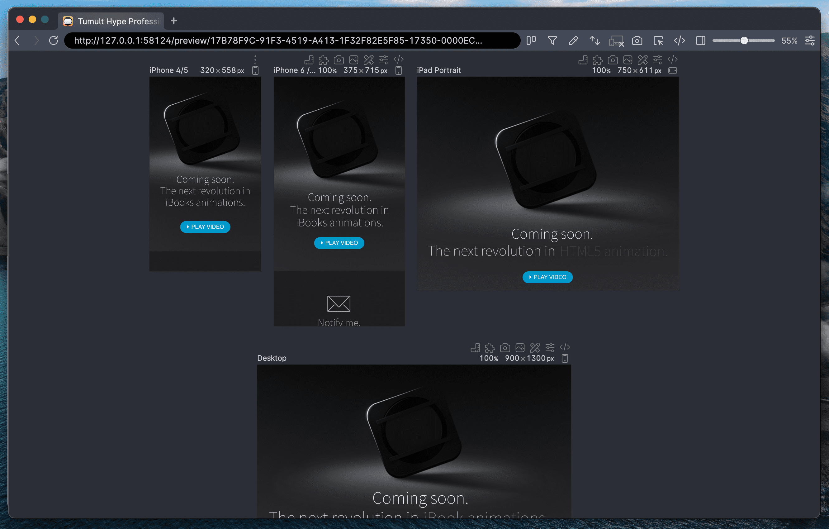Image resolution: width=829 pixels, height=529 pixels.
Task: Edit the 1300 height of Desktop pane
Action: (x=536, y=358)
